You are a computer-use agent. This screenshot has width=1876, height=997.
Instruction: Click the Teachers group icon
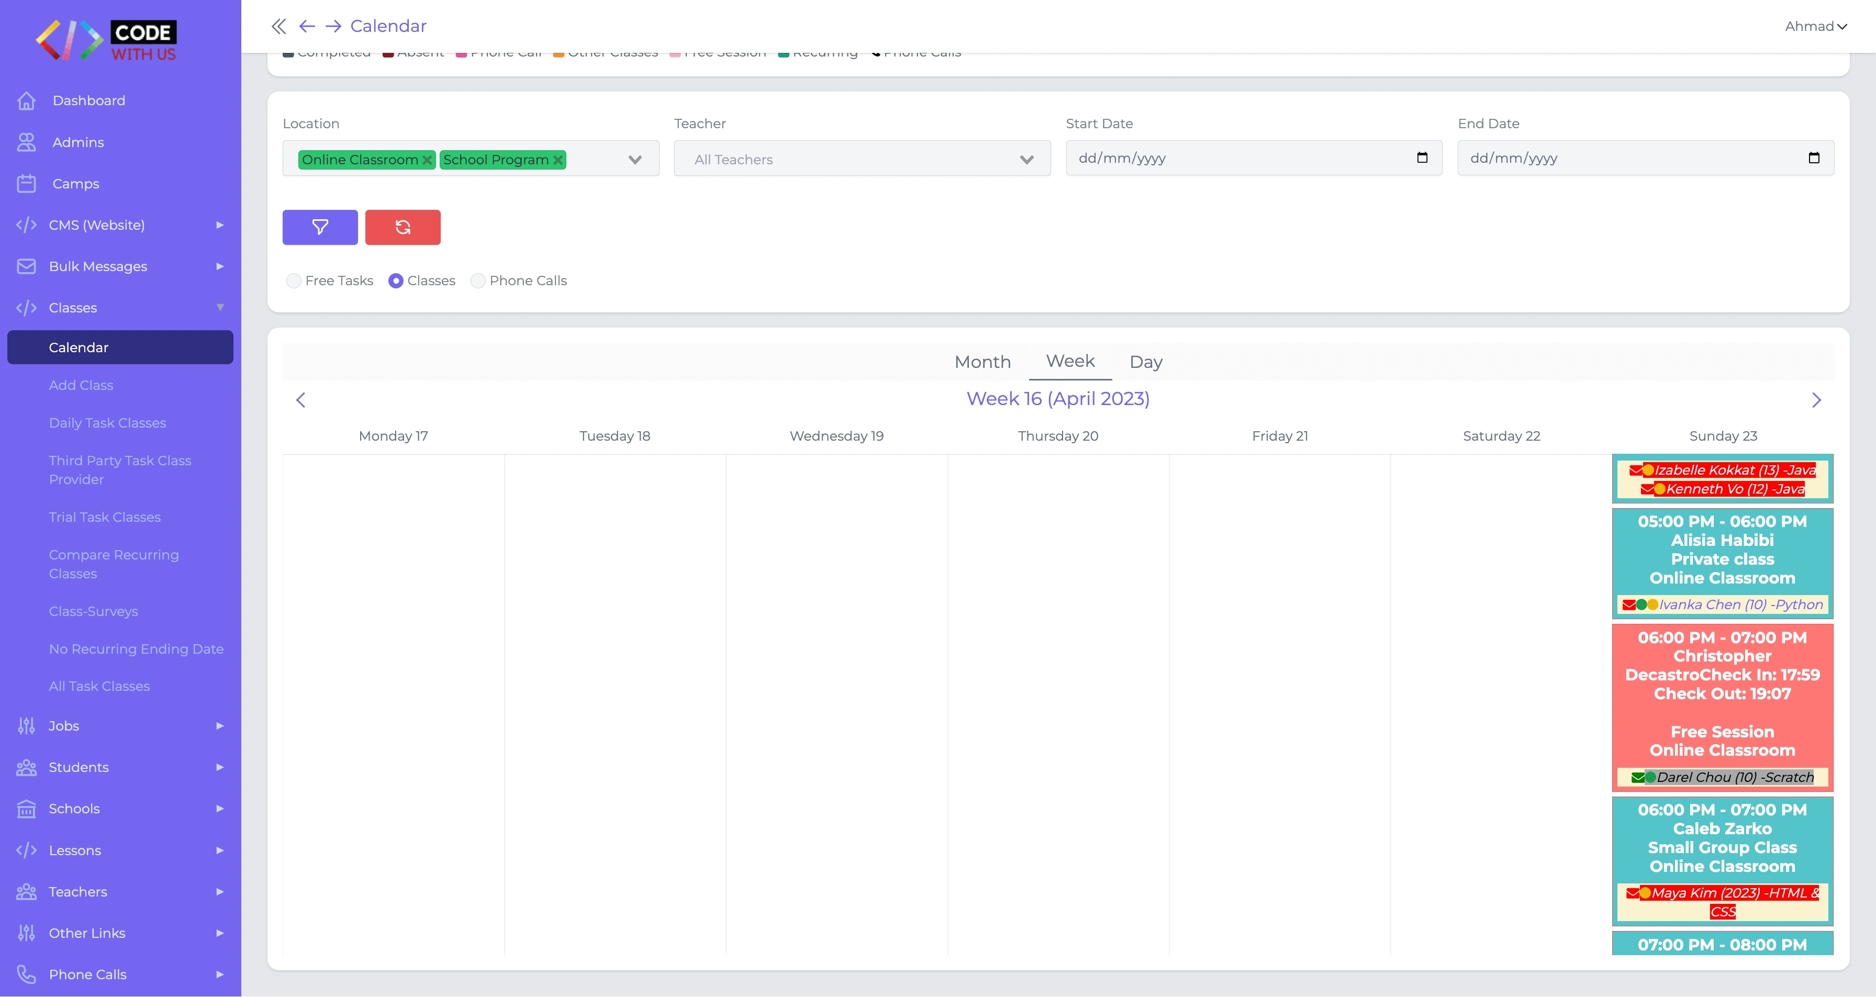click(26, 892)
